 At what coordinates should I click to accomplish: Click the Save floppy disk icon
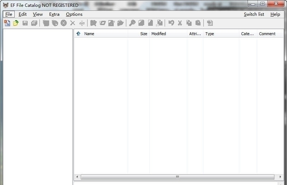(25, 23)
